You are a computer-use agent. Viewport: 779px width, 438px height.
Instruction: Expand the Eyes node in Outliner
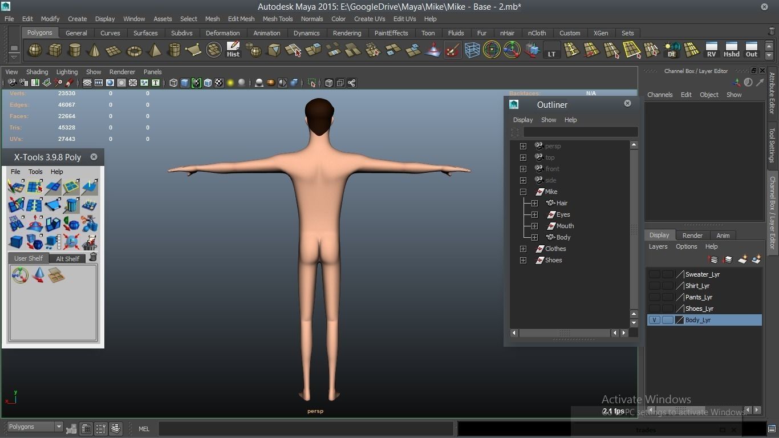(534, 214)
